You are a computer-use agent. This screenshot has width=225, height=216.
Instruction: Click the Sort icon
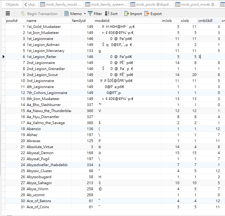pos(107,14)
